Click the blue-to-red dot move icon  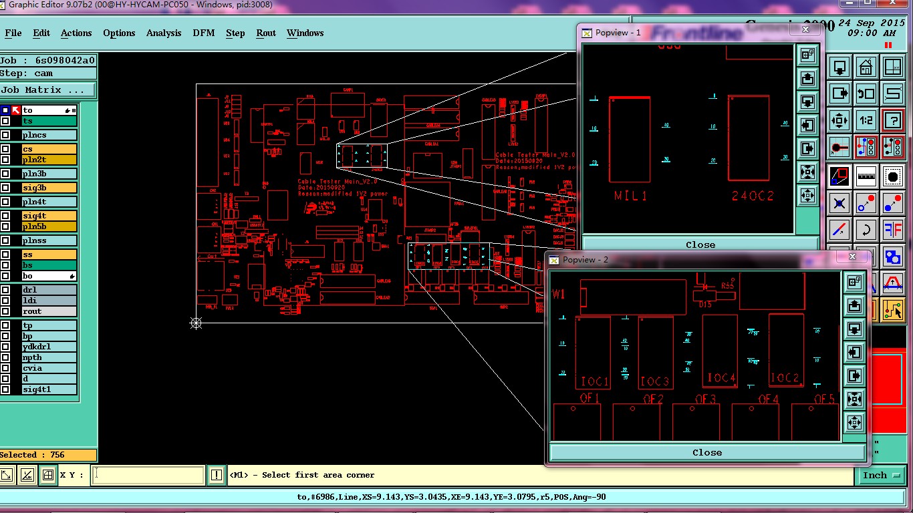pyautogui.click(x=866, y=203)
